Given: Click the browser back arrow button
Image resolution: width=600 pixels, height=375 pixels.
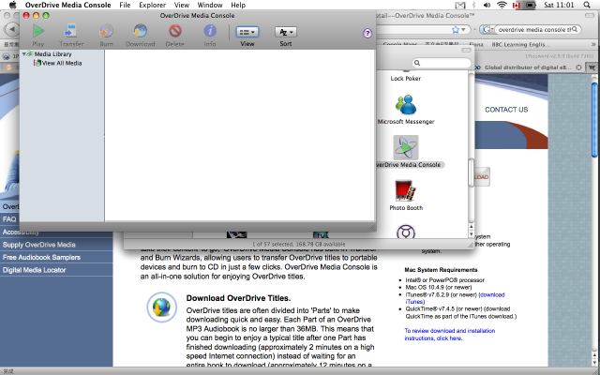Looking at the screenshot, I should tap(12, 29).
